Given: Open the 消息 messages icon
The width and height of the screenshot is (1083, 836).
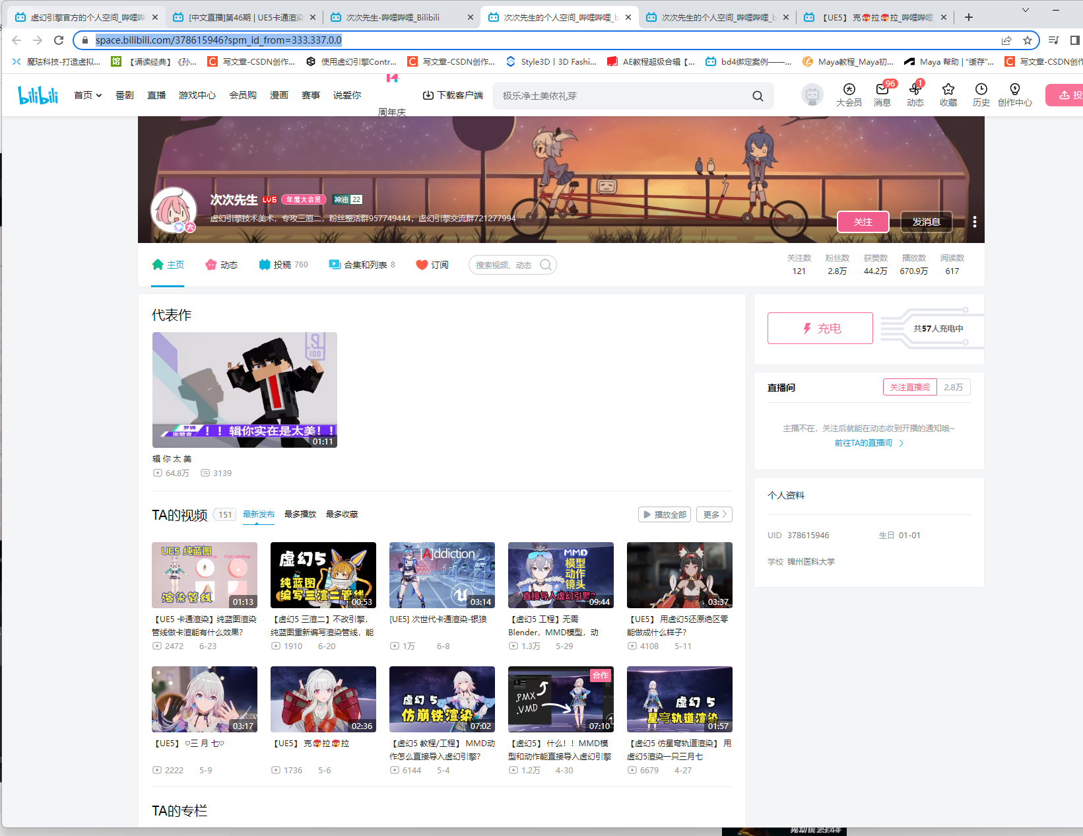Looking at the screenshot, I should [x=882, y=95].
